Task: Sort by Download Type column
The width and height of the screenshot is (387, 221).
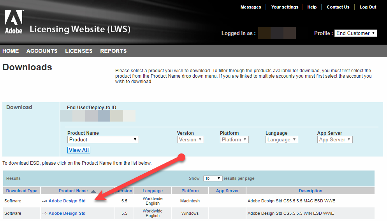Action: coord(22,191)
